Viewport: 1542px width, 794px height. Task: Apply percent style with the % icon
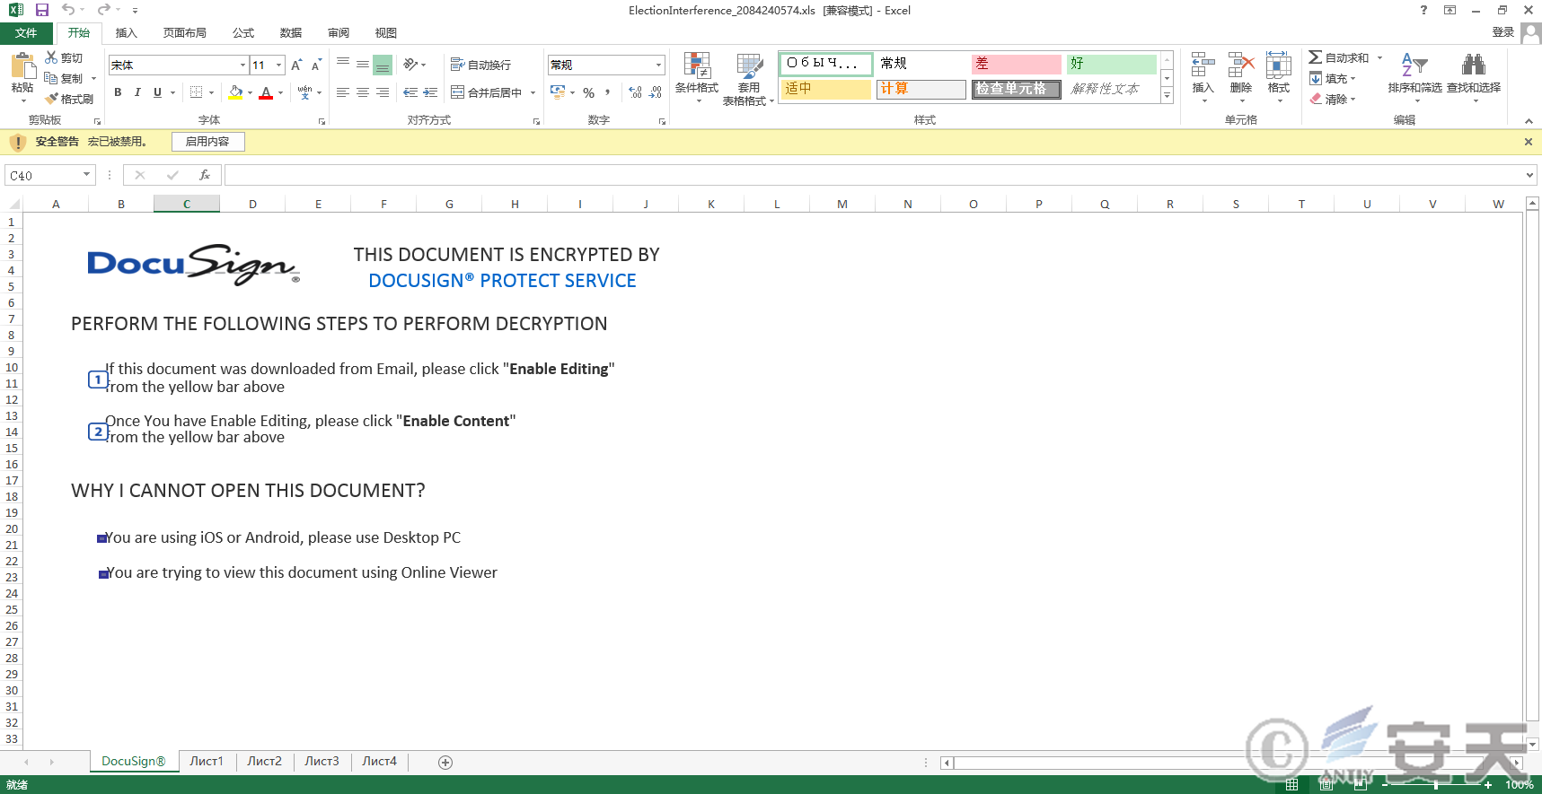(x=588, y=92)
